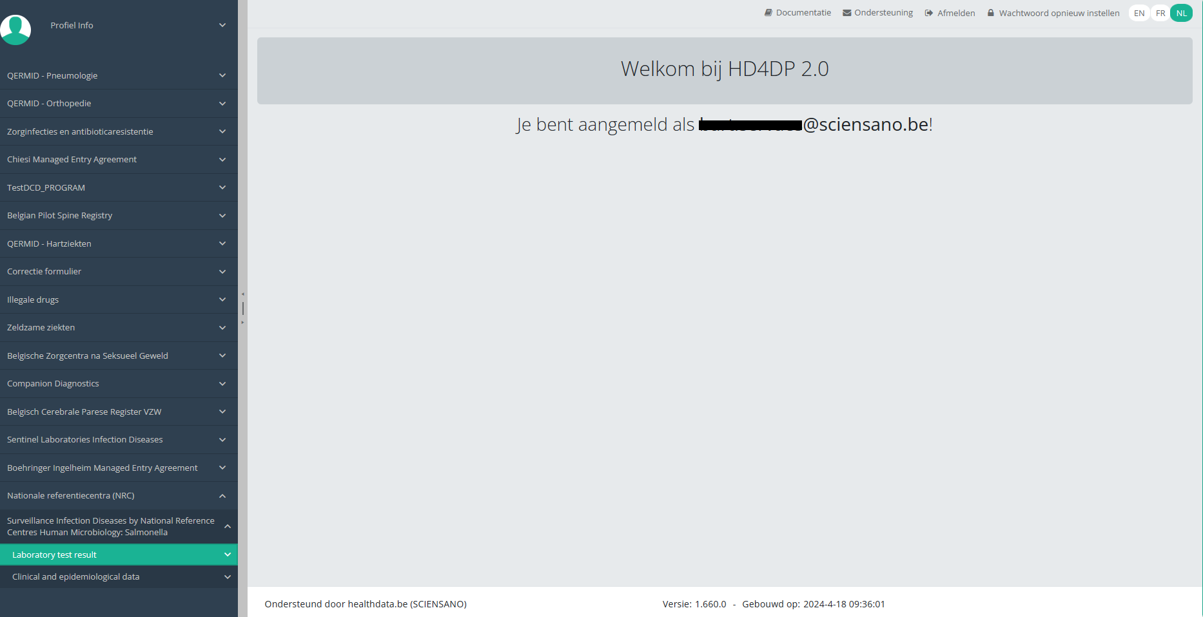Collapse Nationale referentiecentra (NRC) section
Screen dimensions: 1203x617
[x=119, y=495]
